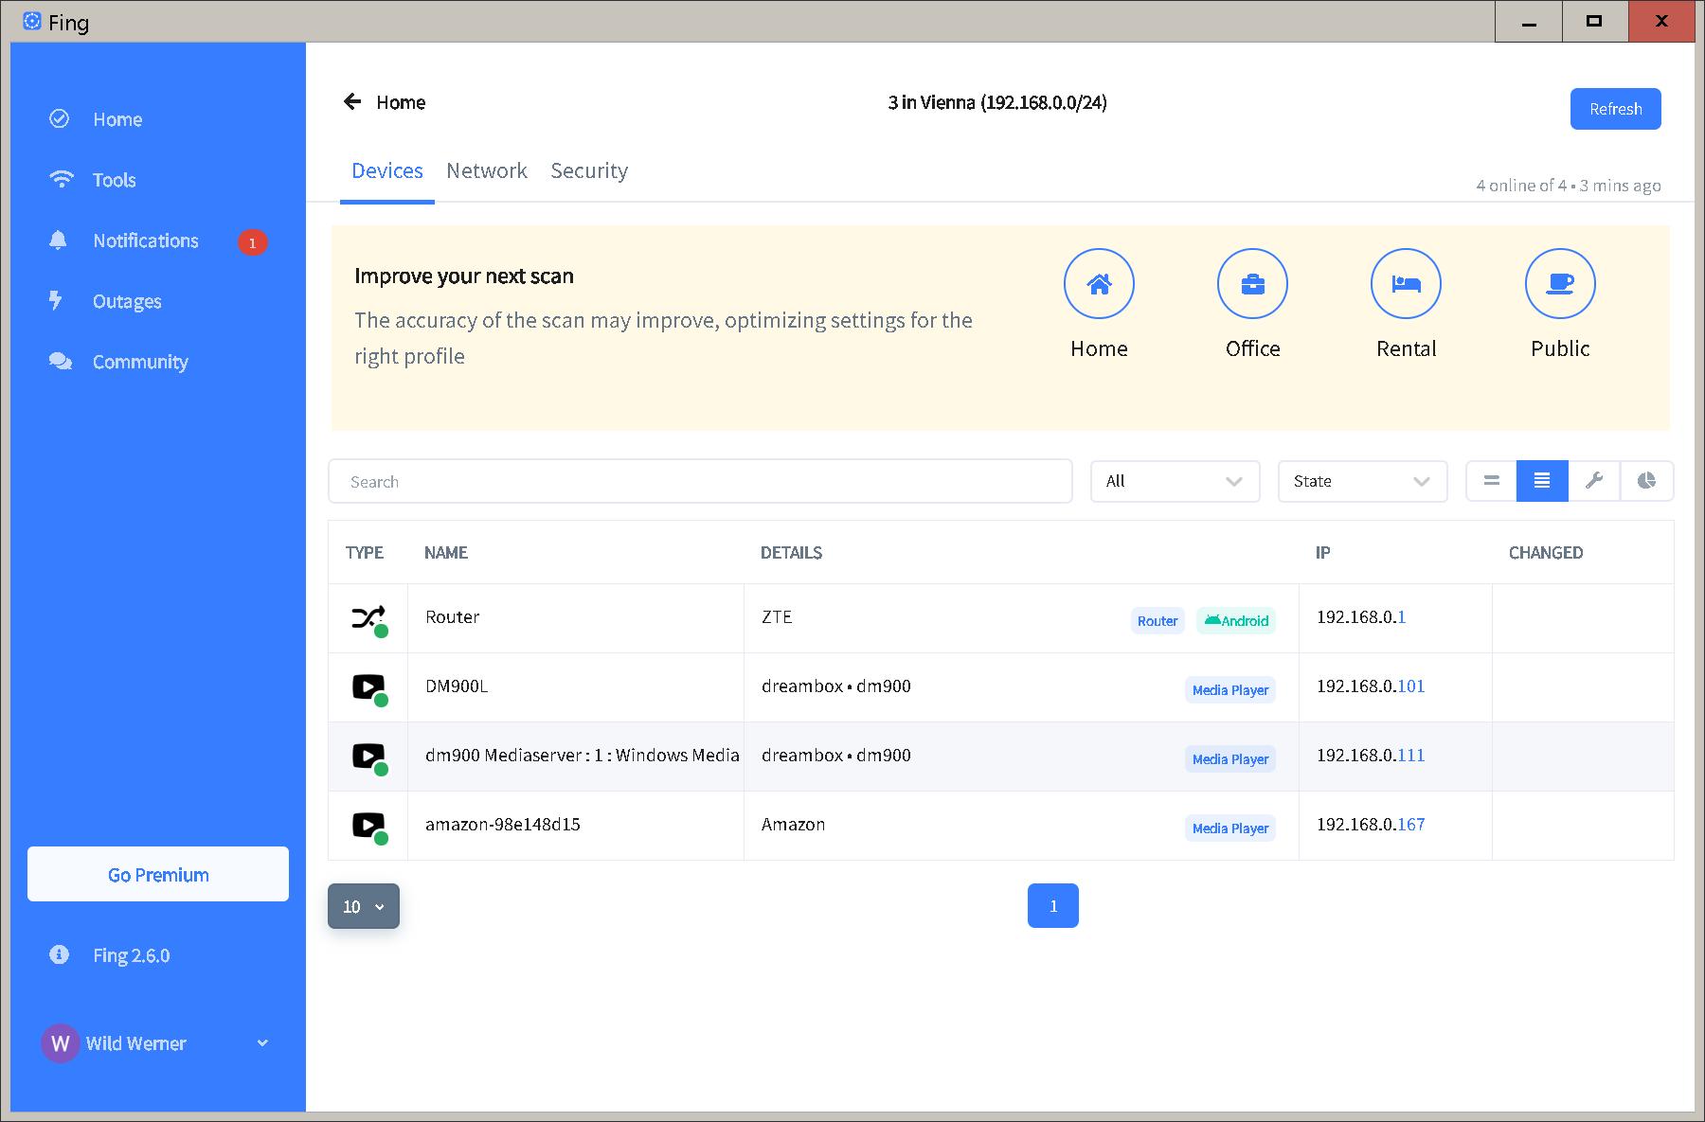Click the Router device type icon
The width and height of the screenshot is (1705, 1122).
pyautogui.click(x=368, y=618)
